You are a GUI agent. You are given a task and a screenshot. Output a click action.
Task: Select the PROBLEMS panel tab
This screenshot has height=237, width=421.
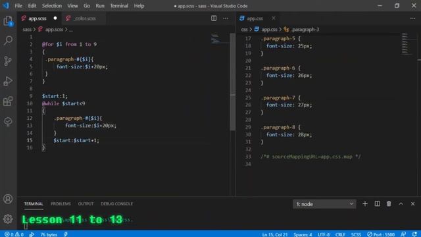pyautogui.click(x=61, y=203)
